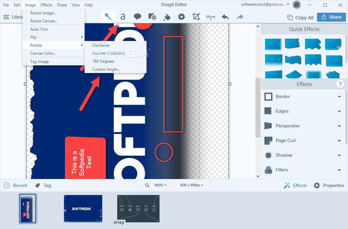Screen dimensions: 348x229
Task: Select Tag Image menu entry
Action: pyautogui.click(x=54, y=62)
